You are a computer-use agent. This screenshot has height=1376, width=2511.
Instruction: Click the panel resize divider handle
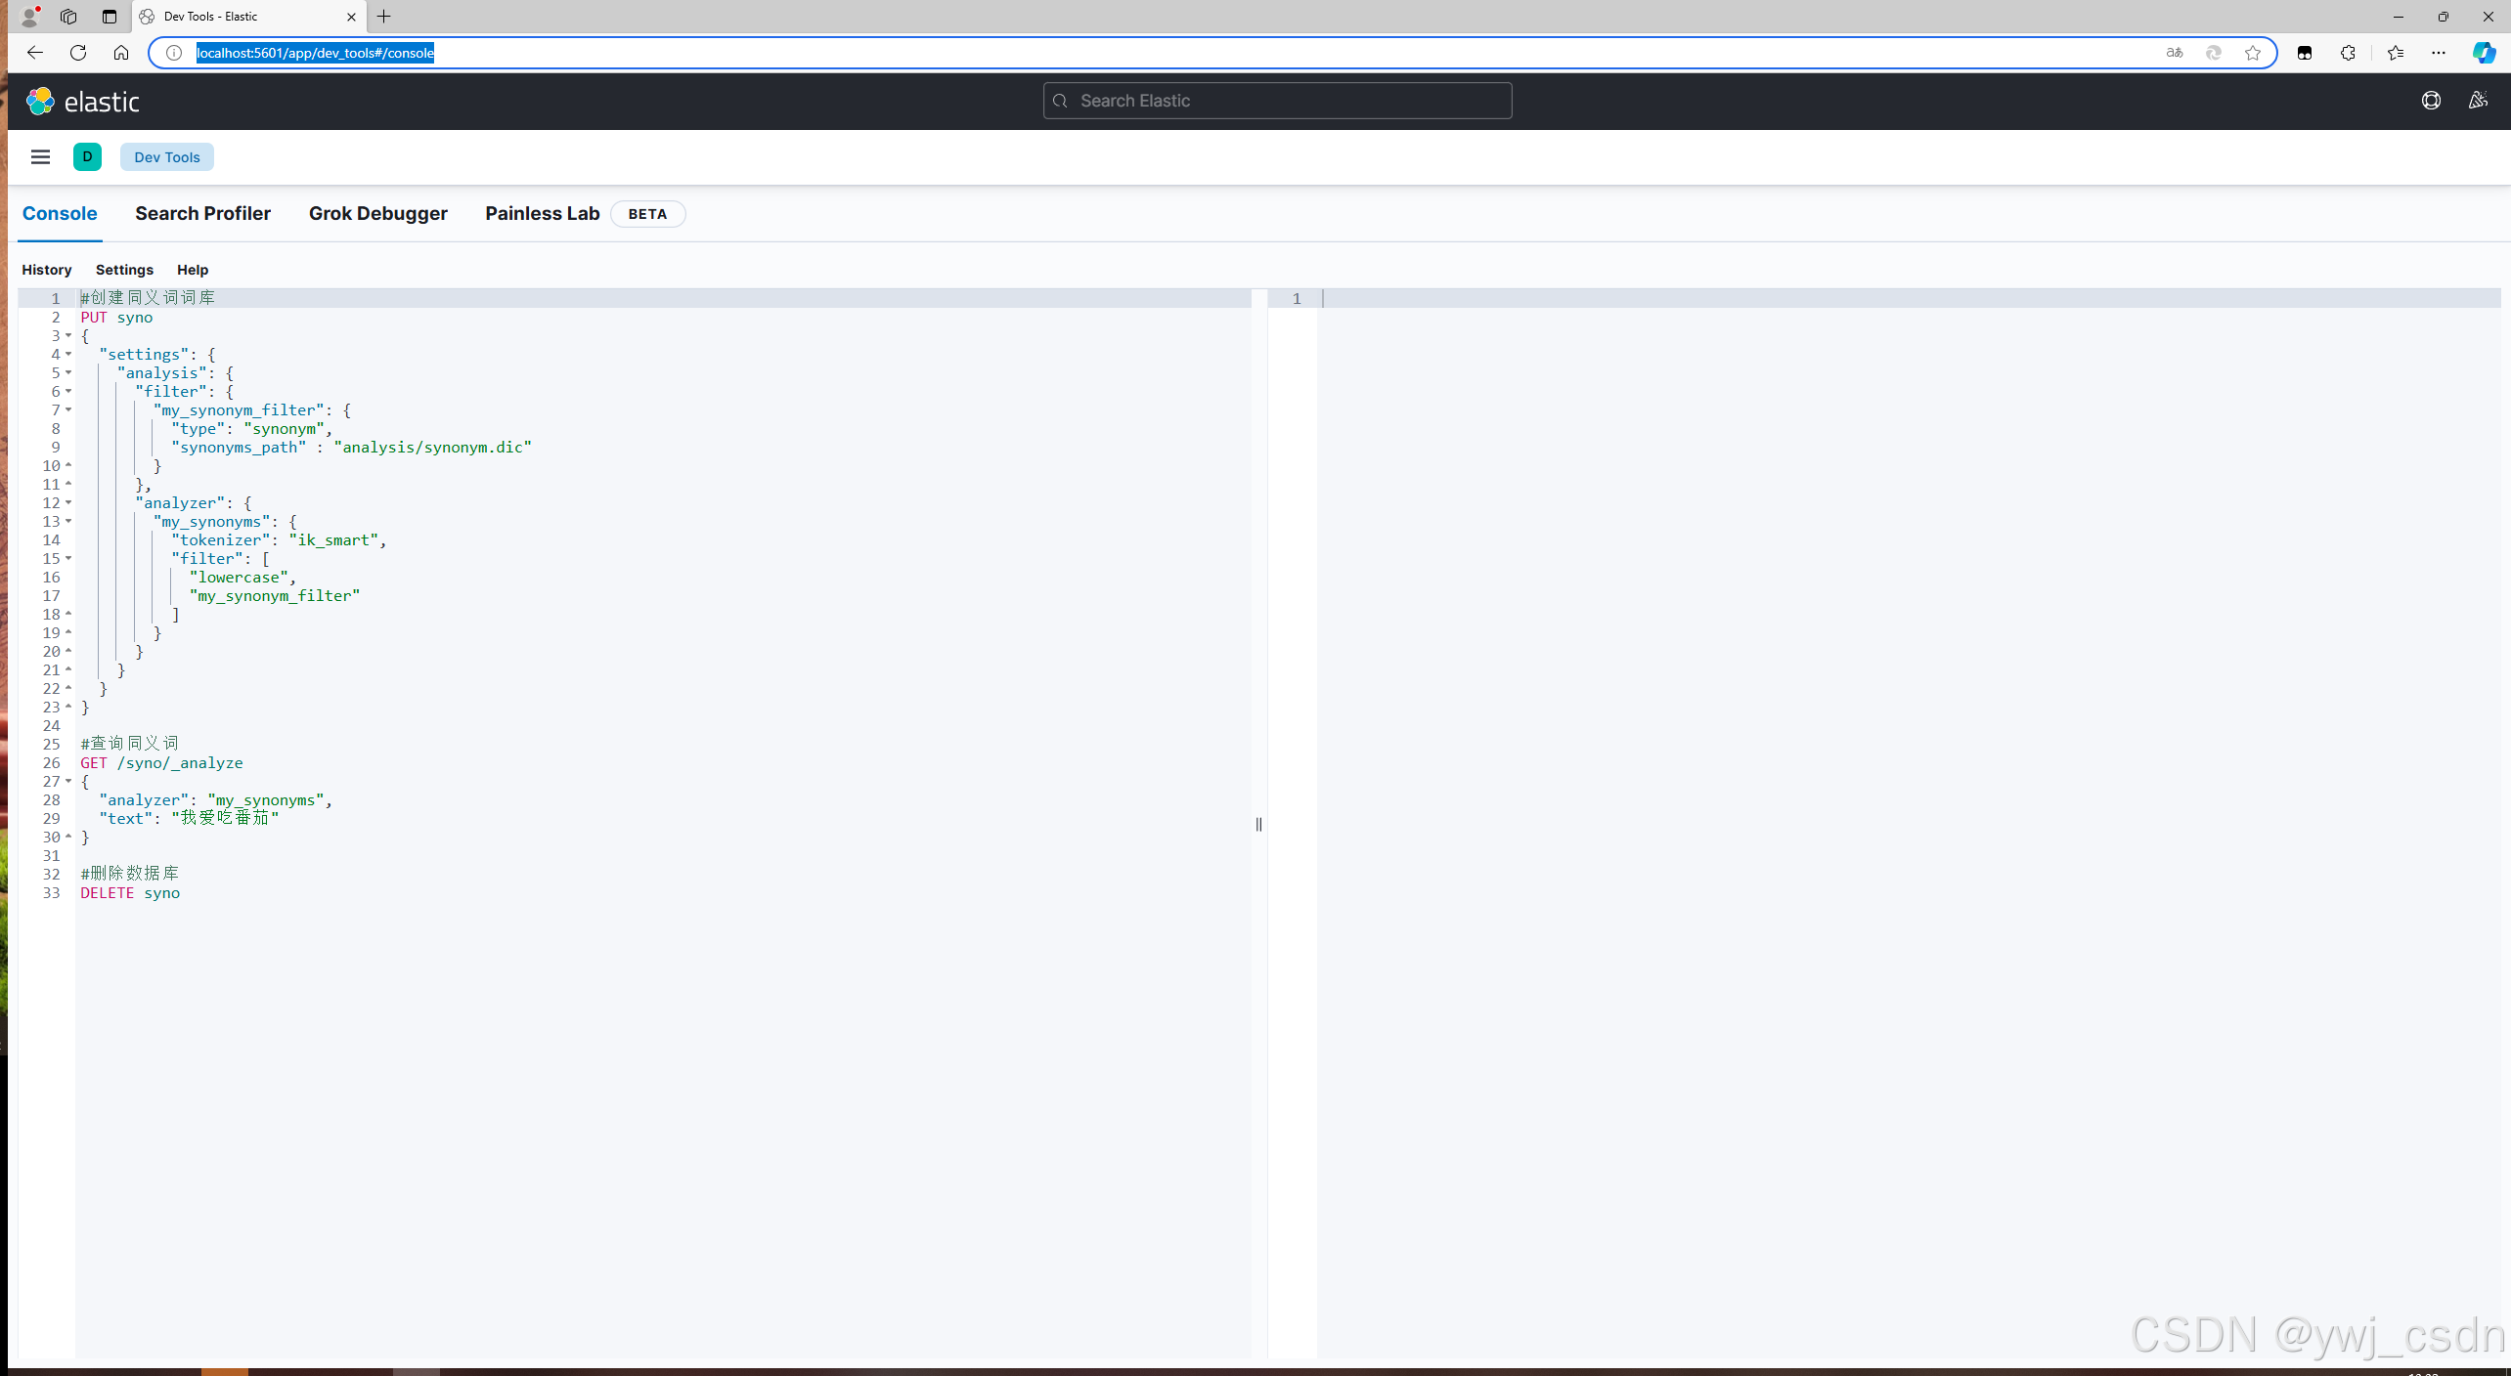pyautogui.click(x=1258, y=824)
